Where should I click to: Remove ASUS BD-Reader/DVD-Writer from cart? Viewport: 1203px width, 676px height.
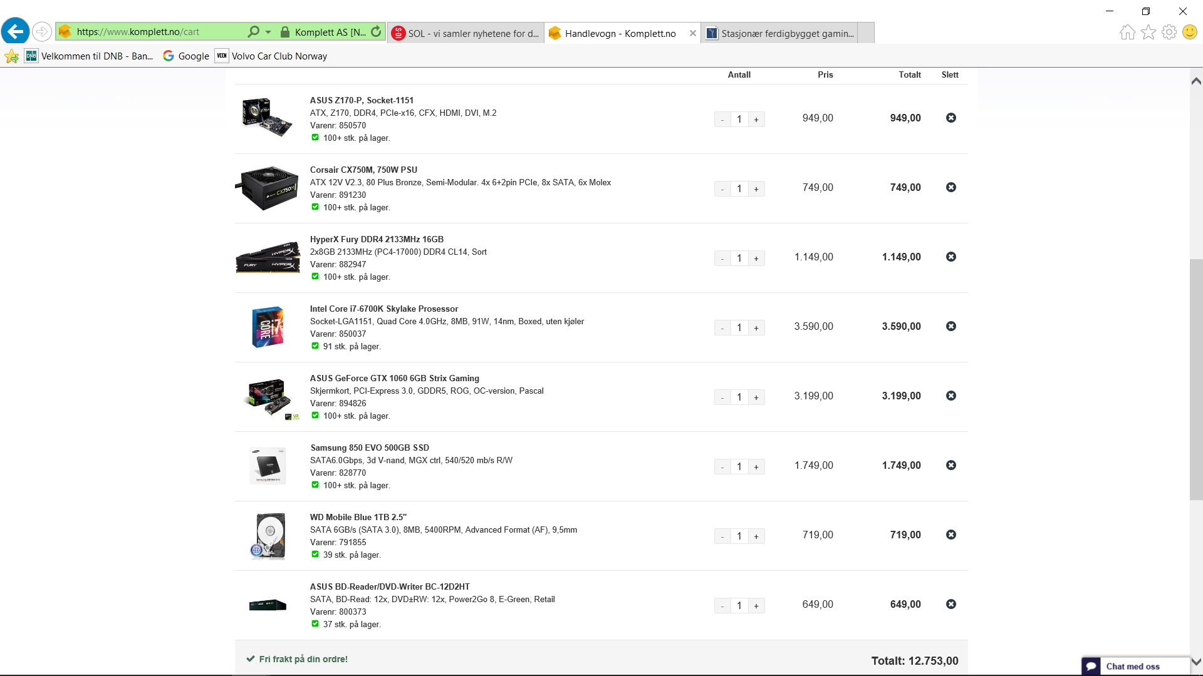[950, 604]
